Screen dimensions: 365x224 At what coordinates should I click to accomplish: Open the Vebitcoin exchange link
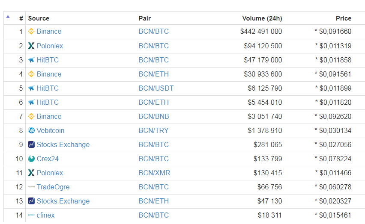click(51, 130)
